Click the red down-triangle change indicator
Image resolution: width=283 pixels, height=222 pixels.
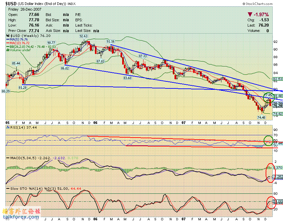250,14
